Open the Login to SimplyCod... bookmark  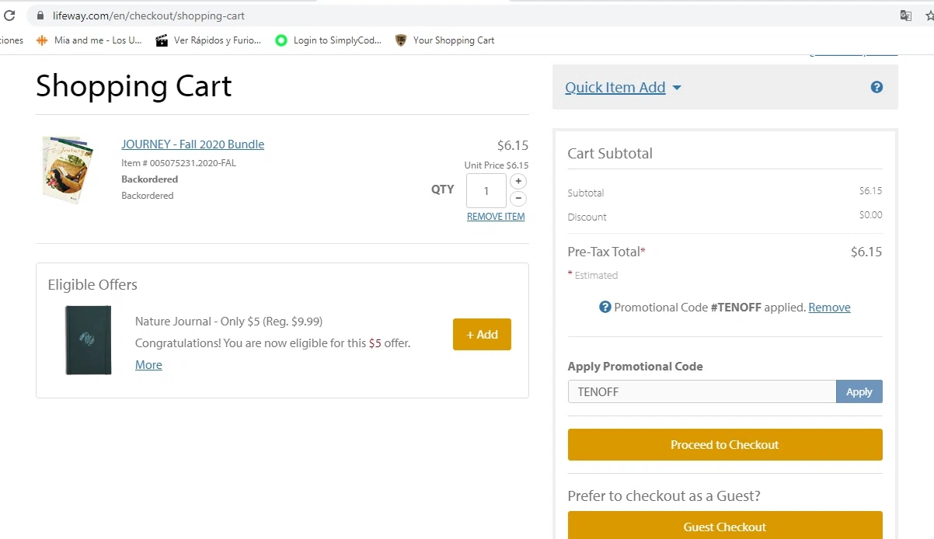[328, 40]
